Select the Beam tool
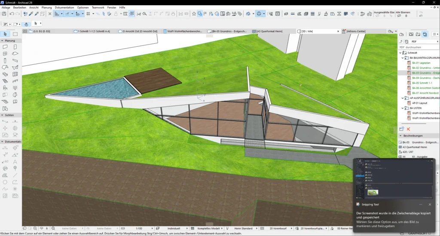440x236 pixels. (x=15, y=61)
